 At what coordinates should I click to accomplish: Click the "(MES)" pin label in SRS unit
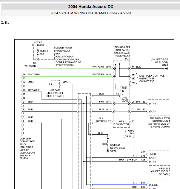(153, 154)
